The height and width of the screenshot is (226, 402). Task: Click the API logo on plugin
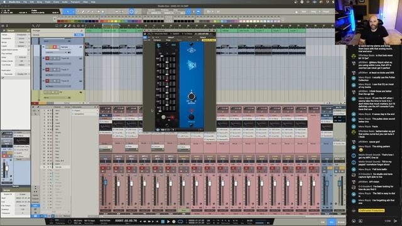click(192, 65)
